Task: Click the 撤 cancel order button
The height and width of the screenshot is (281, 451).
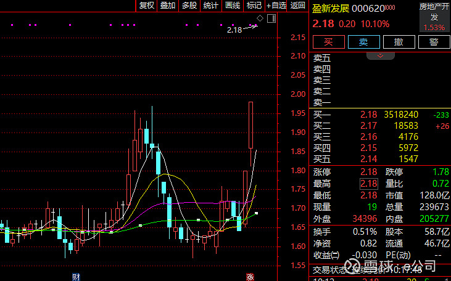Action: pos(399,42)
